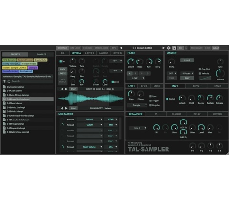Screen dimensions: 229x200
Task: Select the Factory Presets tag
Action: tap(25, 60)
